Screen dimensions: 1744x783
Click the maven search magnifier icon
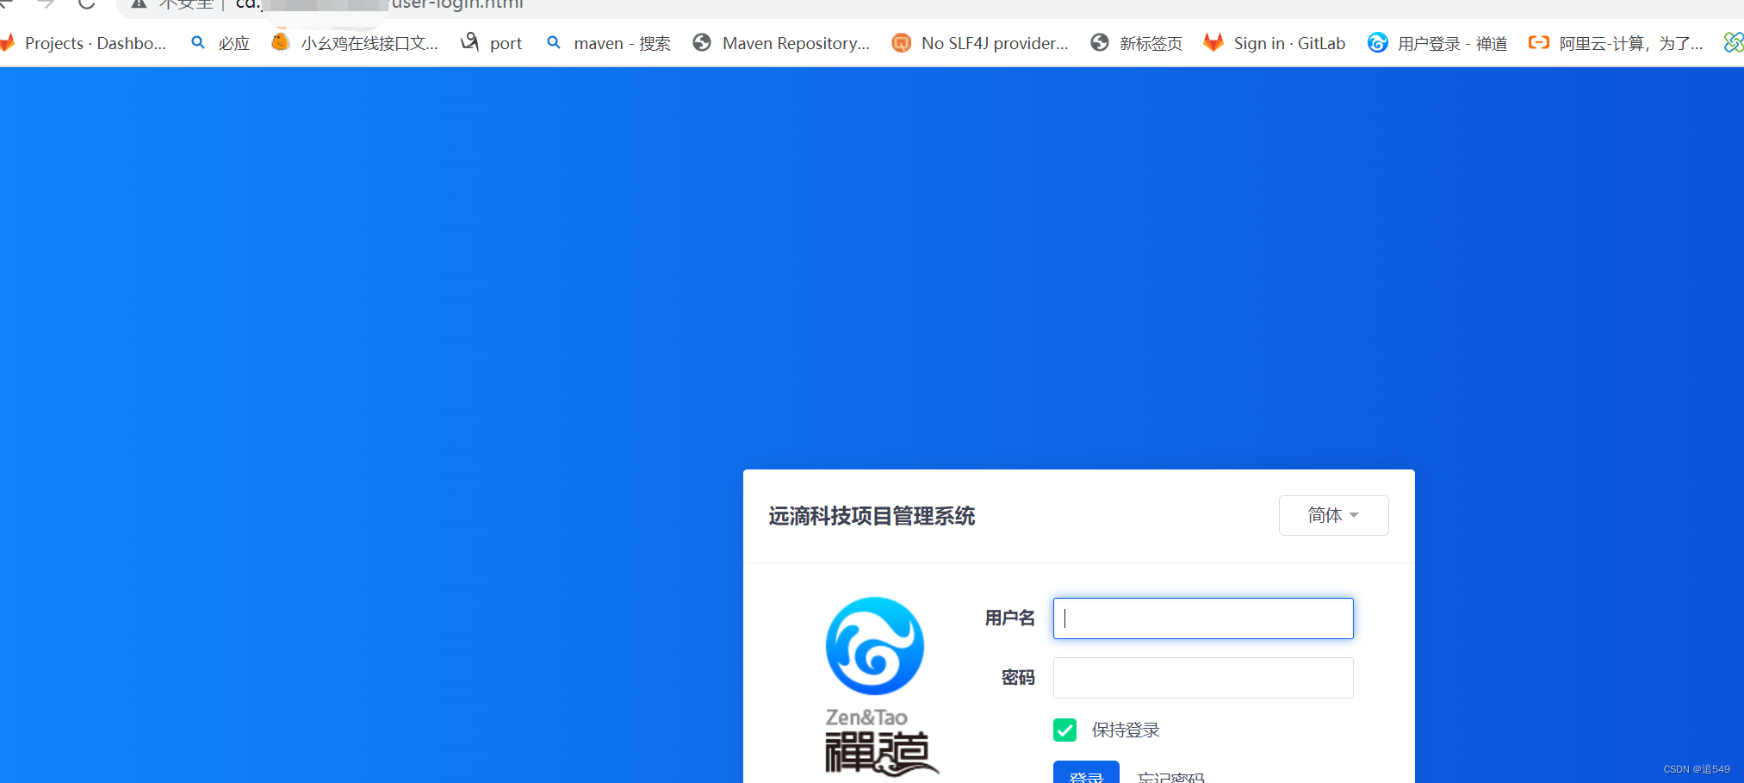click(x=554, y=42)
